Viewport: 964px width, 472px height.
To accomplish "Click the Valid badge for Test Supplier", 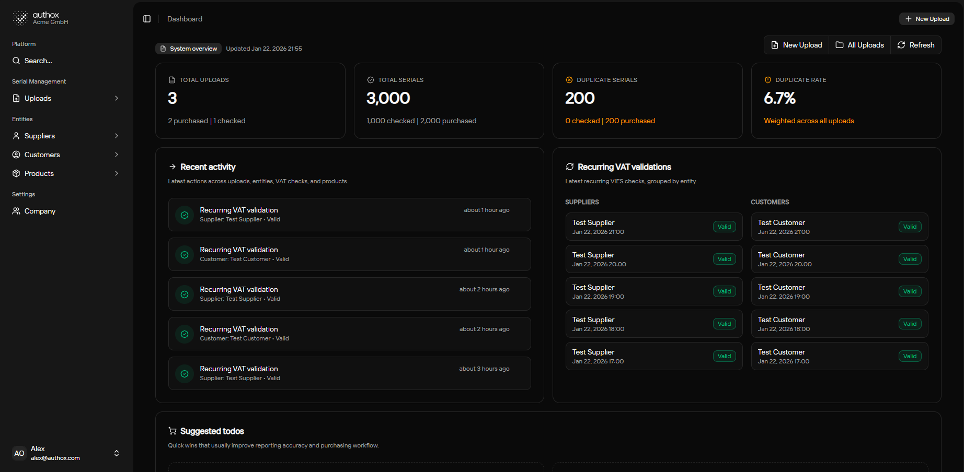I will [x=724, y=227].
